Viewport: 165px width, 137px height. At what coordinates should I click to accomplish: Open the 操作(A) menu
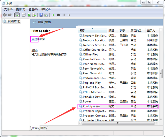[x=21, y=9]
